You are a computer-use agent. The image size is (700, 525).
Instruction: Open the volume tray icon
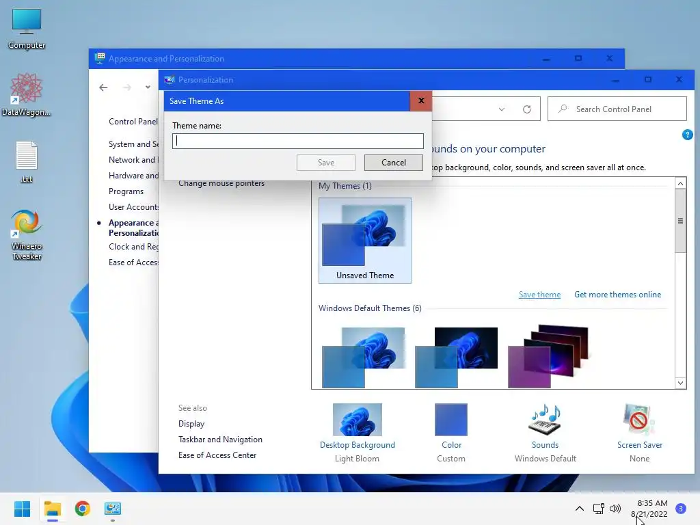click(x=615, y=509)
